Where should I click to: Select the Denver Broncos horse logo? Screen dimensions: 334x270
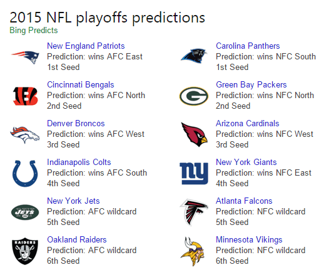coord(25,135)
